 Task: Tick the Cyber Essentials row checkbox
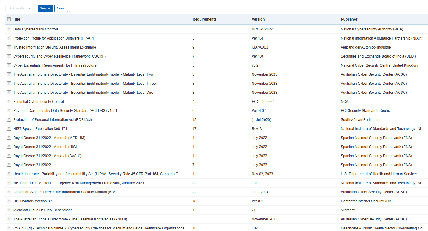[x=9, y=65]
